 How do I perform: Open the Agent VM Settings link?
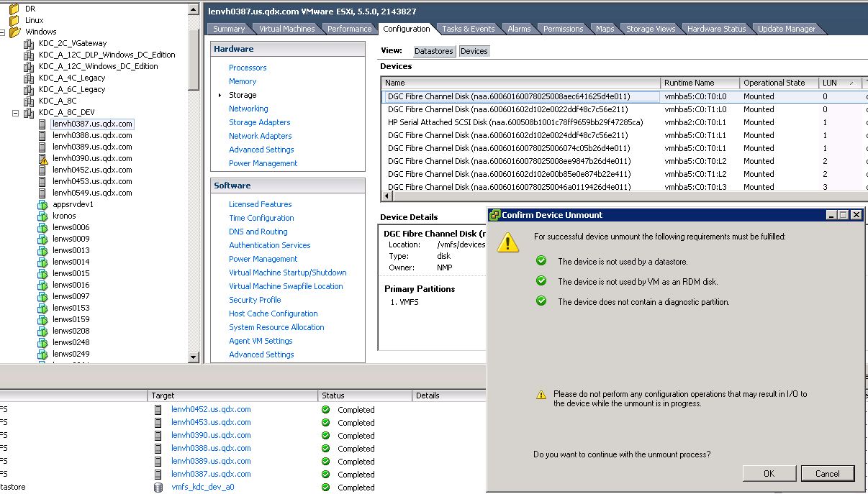(261, 341)
